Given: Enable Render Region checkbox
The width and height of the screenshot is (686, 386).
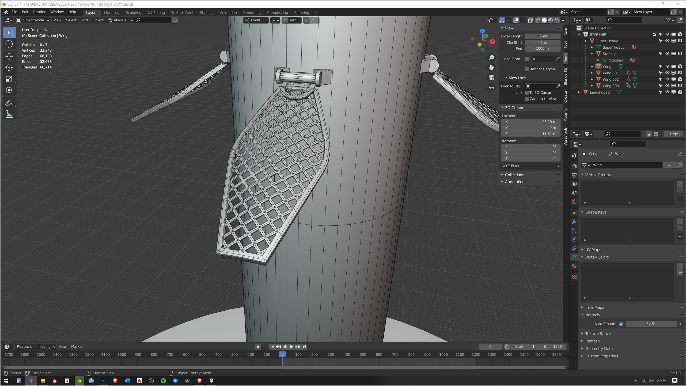Looking at the screenshot, I should coord(527,69).
